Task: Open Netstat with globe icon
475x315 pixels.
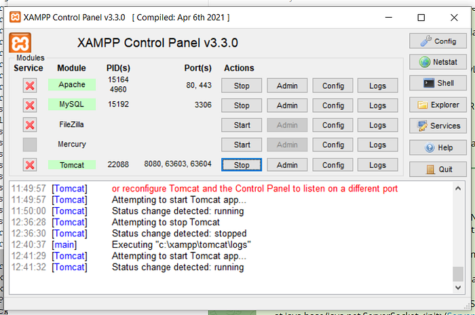Action: pos(438,62)
